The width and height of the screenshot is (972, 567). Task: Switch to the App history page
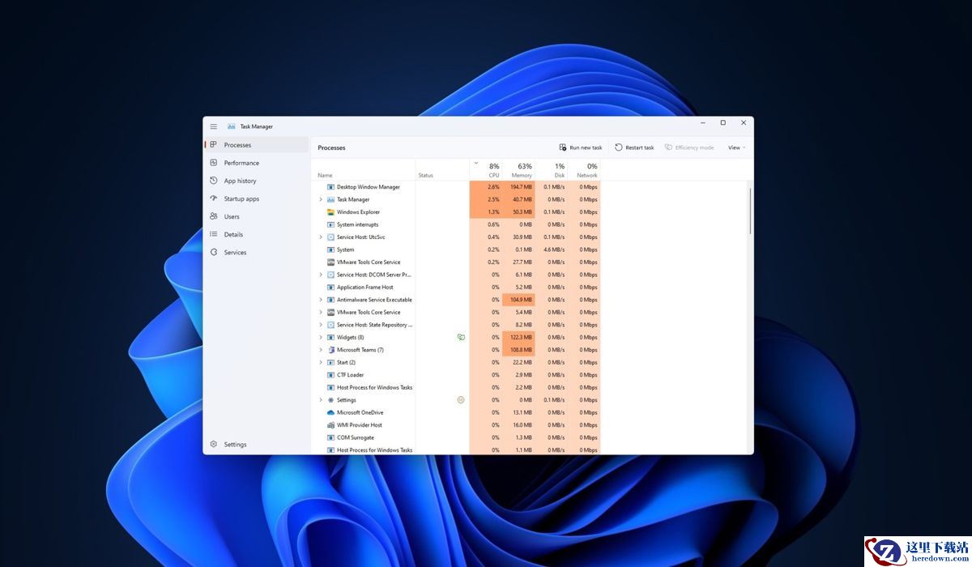[x=256, y=181]
